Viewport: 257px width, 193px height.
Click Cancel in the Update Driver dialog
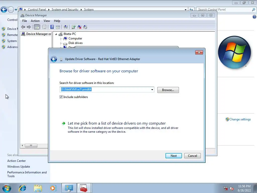tap(192, 156)
